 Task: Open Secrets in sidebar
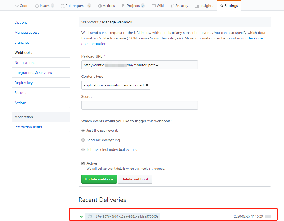[x=41, y=93]
